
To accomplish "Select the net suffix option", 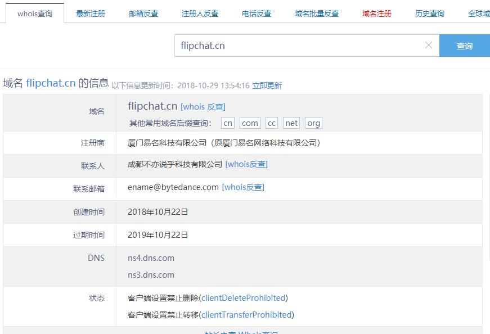I will (291, 123).
